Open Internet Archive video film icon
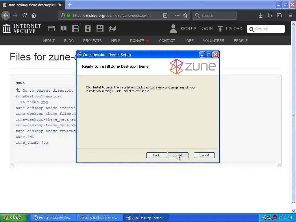The width and height of the screenshot is (296, 222). click(76, 29)
